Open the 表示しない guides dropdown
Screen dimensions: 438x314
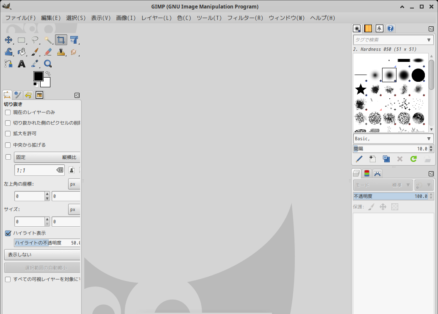42,255
